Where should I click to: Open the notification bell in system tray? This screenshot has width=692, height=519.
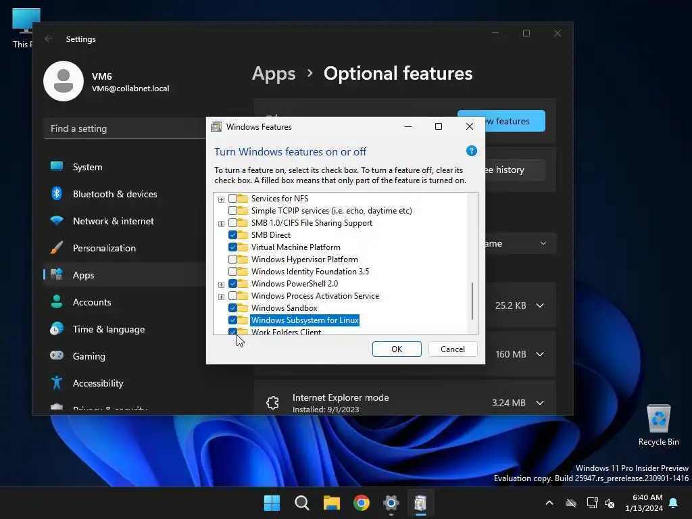(674, 503)
